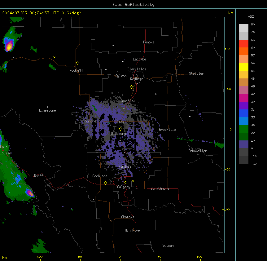
Task: Pick the slate violet 0-10 dBZ legend swatch
Action: click(x=243, y=144)
